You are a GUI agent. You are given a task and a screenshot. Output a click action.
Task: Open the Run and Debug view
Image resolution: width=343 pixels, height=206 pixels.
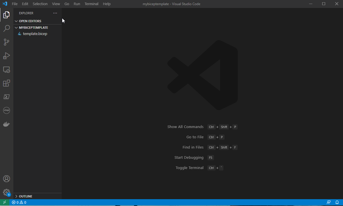[x=7, y=56]
